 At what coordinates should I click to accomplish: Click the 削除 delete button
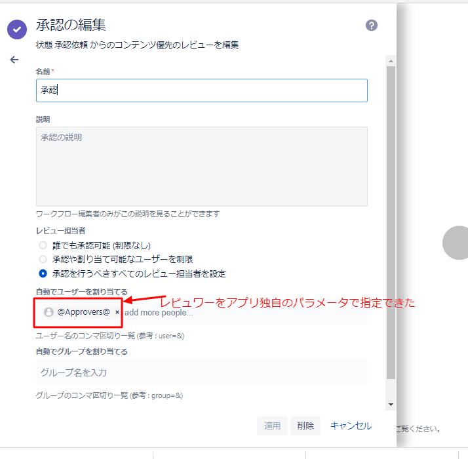point(305,426)
